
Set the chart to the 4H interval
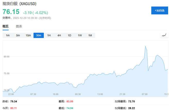(x=59, y=35)
